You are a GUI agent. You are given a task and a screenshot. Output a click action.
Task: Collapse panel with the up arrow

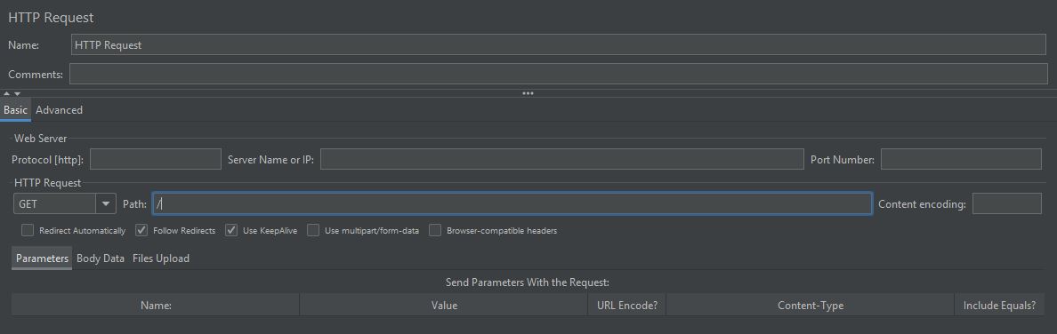[7, 93]
